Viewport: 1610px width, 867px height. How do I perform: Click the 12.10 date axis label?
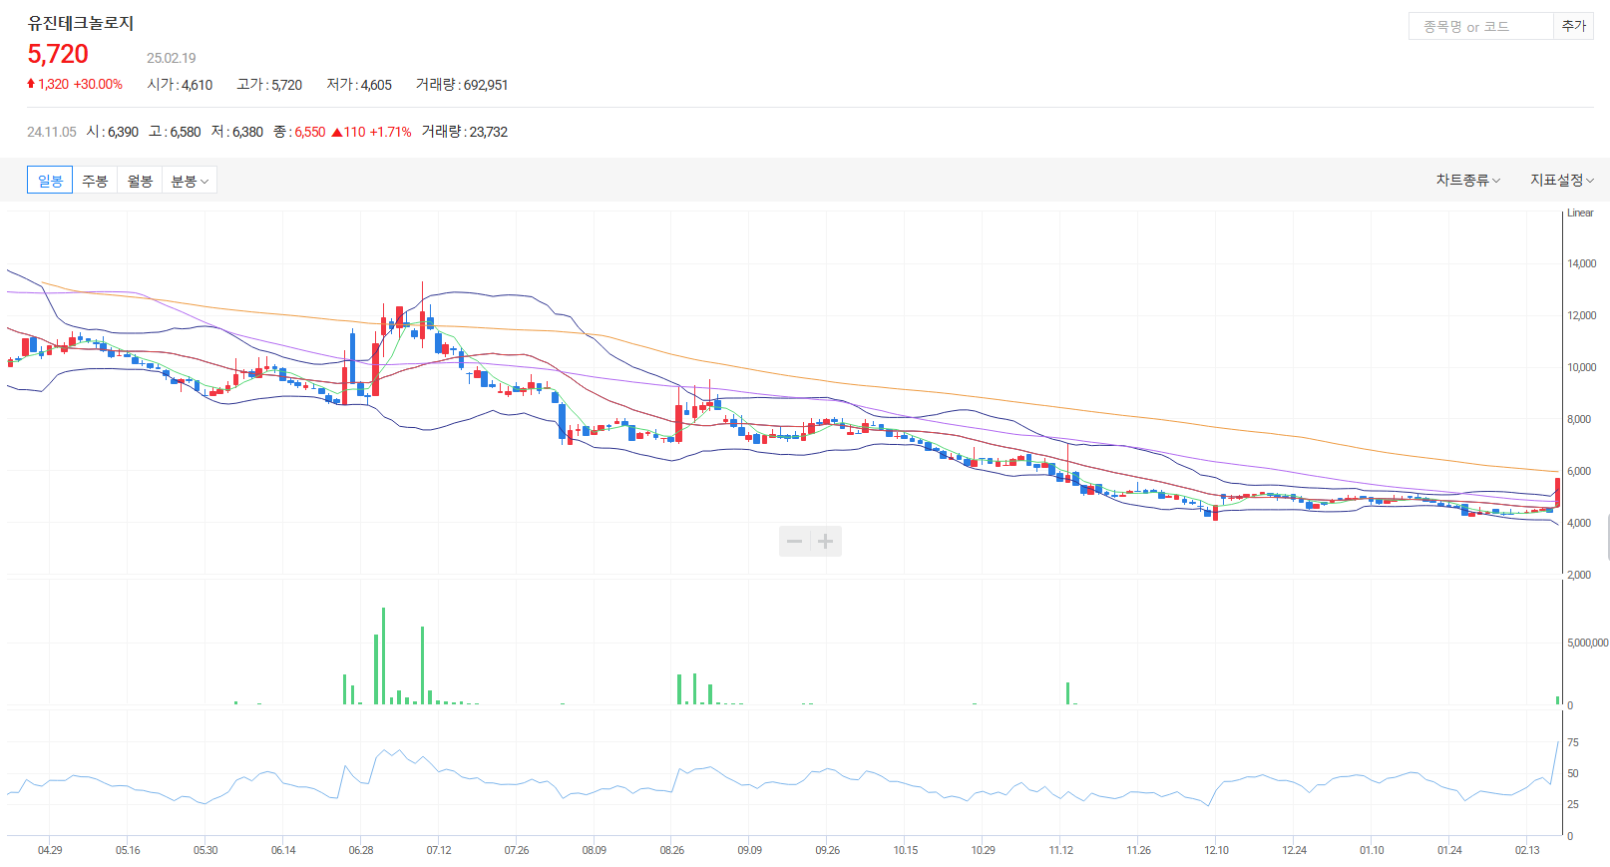click(x=1216, y=850)
